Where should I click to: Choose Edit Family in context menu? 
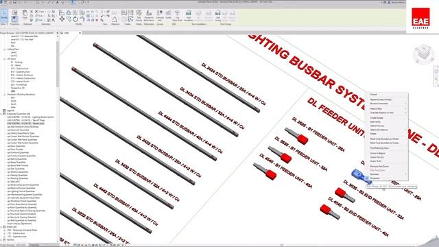pyautogui.click(x=375, y=122)
